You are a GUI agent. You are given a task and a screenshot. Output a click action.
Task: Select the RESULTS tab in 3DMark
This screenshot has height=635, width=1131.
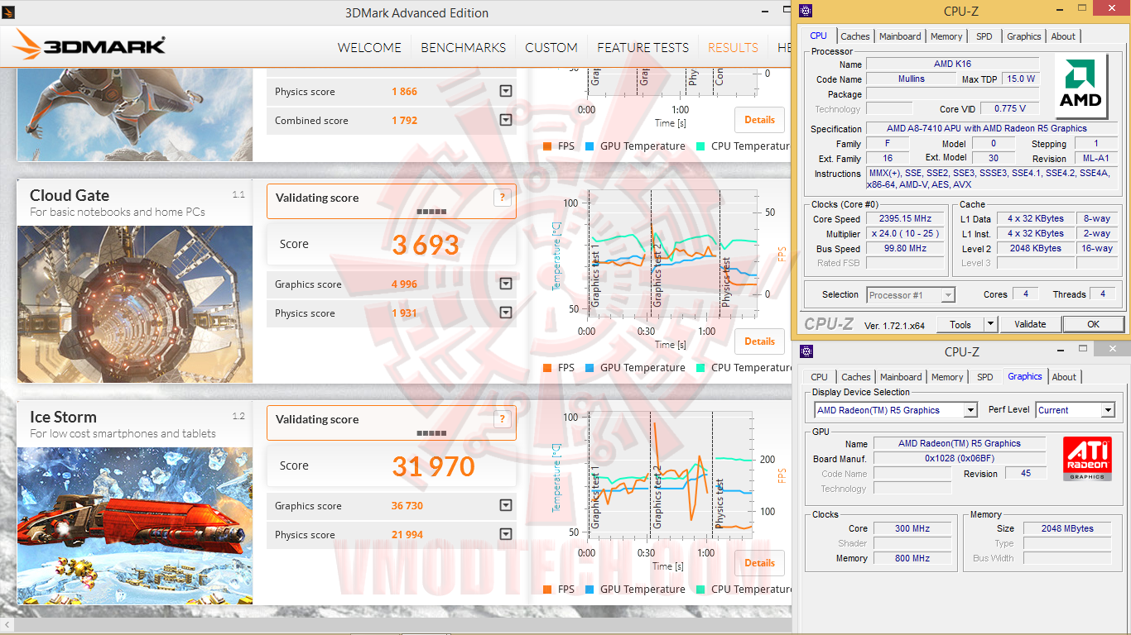733,48
